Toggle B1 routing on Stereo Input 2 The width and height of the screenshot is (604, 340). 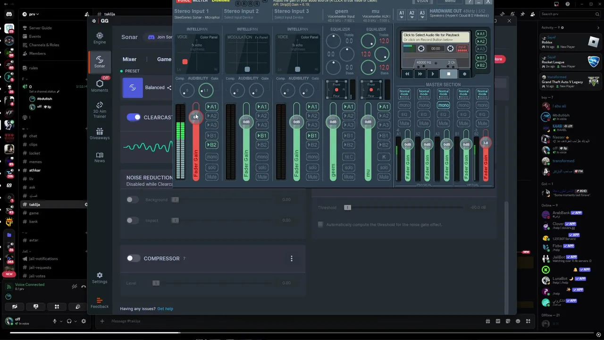pos(262,136)
